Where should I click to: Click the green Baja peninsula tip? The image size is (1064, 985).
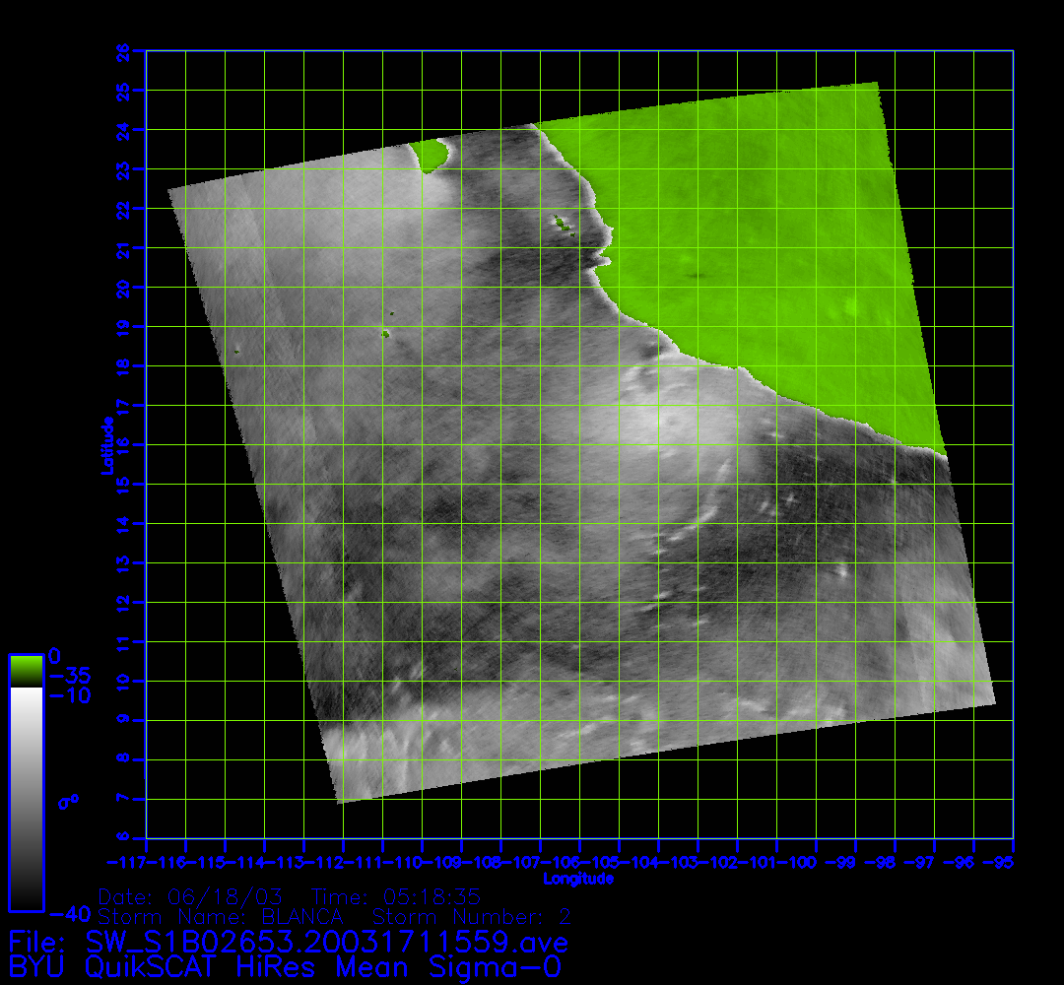(x=430, y=156)
